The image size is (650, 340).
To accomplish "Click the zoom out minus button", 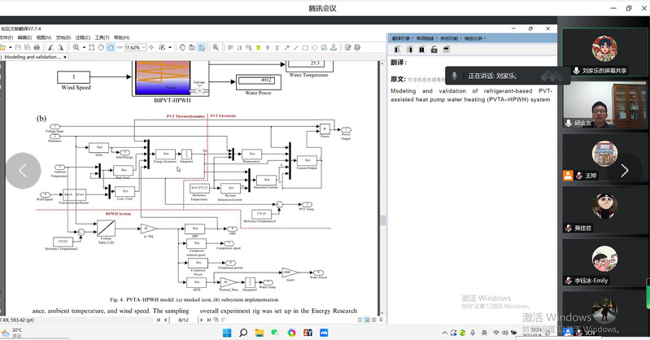I will click(x=120, y=48).
